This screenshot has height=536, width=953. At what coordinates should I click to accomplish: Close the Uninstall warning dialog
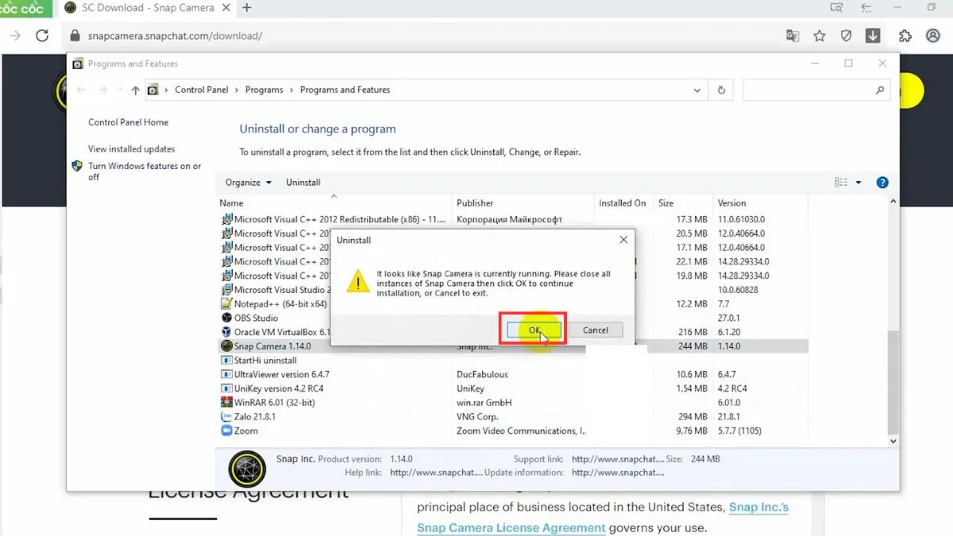coord(623,240)
